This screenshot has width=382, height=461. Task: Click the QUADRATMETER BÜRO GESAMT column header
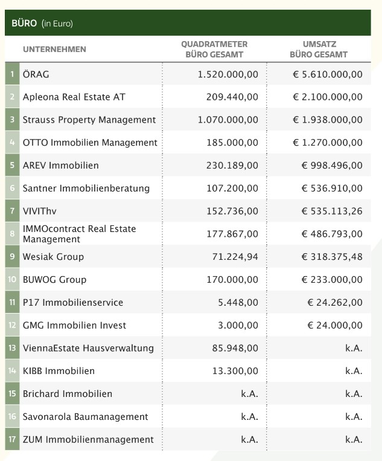click(214, 50)
